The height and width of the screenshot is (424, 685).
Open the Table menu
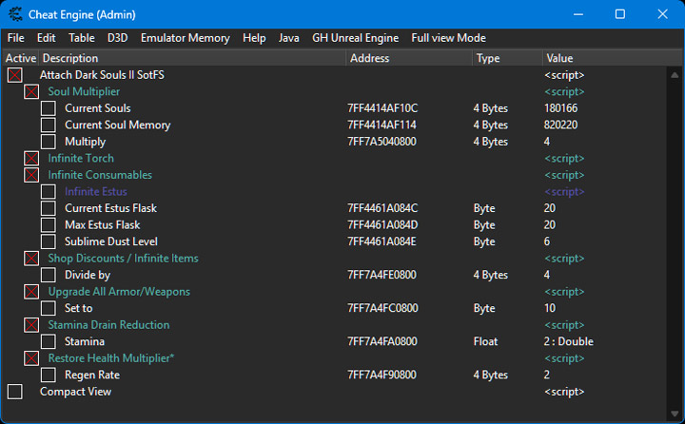tap(82, 38)
